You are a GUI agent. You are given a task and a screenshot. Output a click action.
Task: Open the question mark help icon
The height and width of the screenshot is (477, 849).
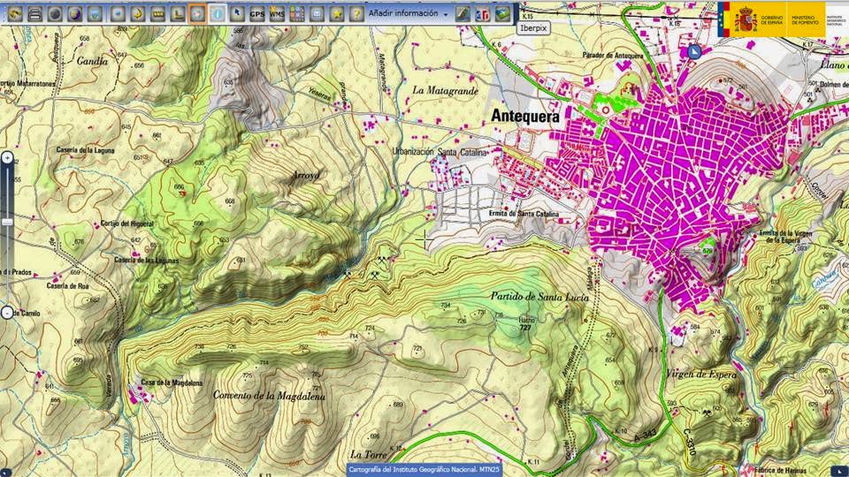click(x=356, y=14)
